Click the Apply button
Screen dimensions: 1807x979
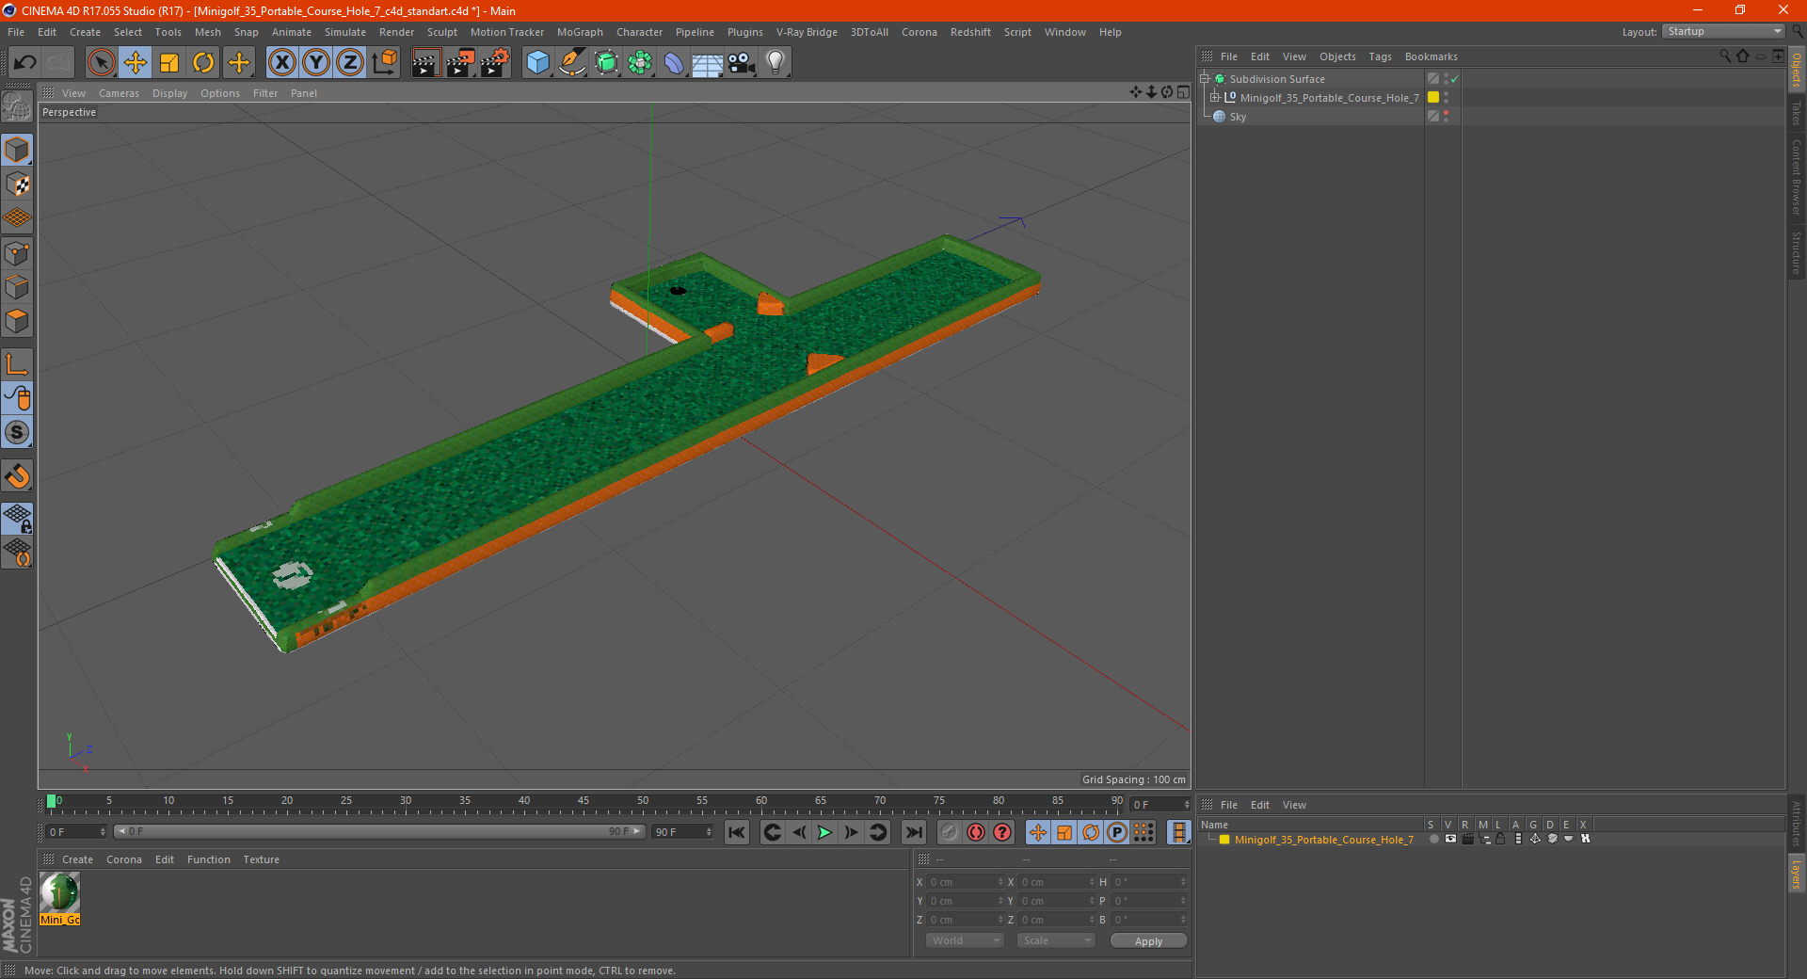[1148, 941]
